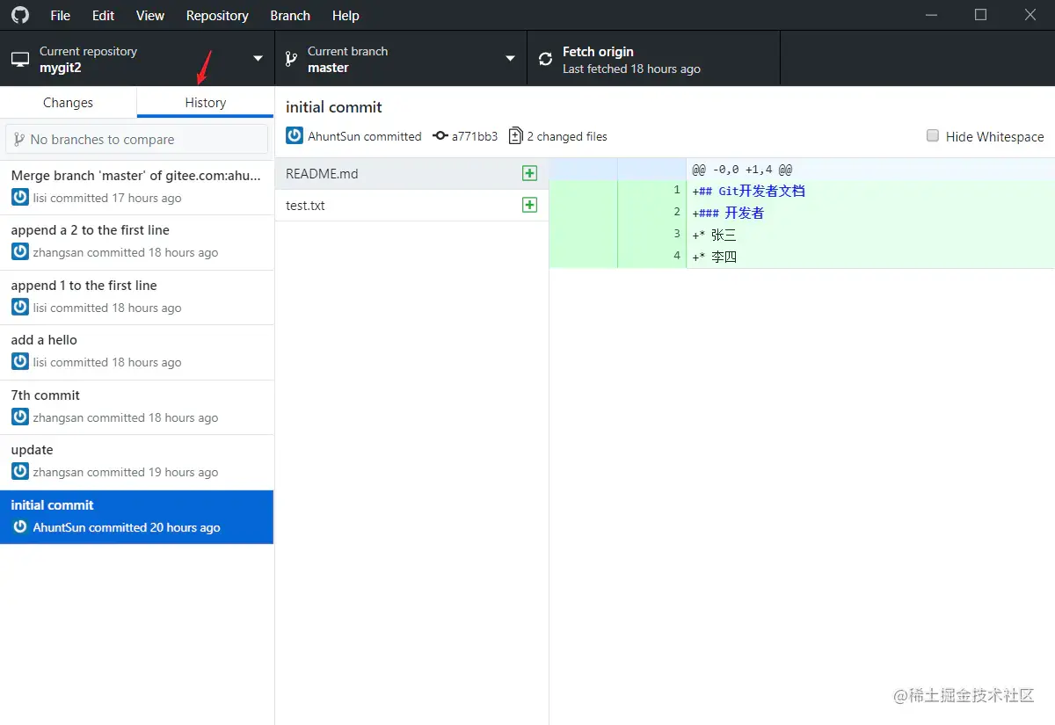Click lisi avatar on add a hello commit
The width and height of the screenshot is (1055, 725).
pyautogui.click(x=20, y=362)
